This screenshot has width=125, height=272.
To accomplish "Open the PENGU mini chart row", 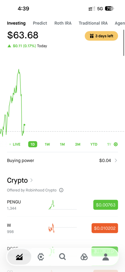I will pos(63,205).
